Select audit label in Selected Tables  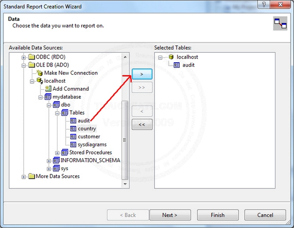189,65
